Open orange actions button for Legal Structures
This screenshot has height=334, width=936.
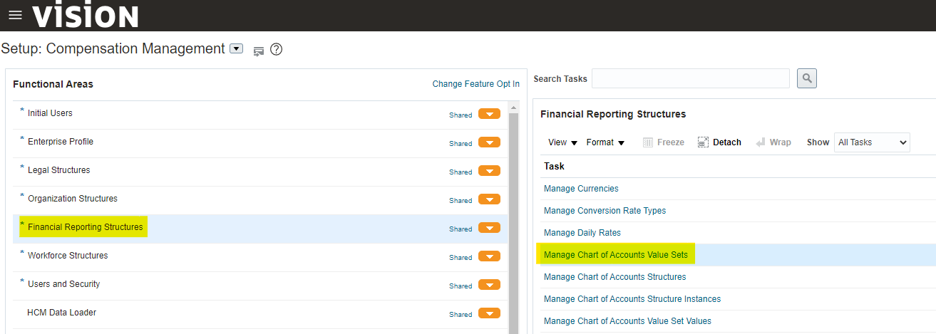tap(489, 171)
